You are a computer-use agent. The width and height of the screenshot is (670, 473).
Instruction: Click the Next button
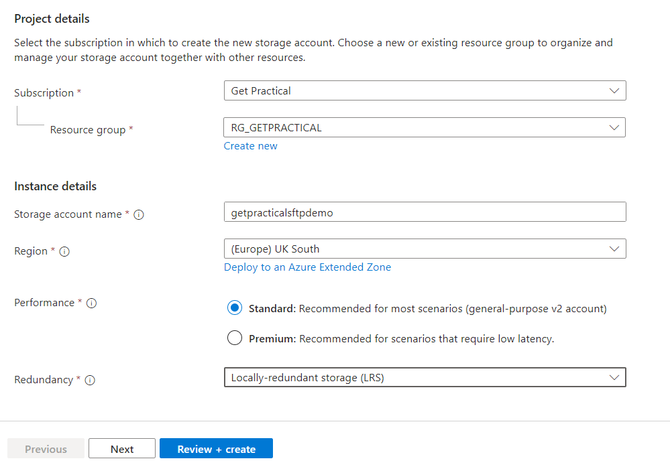point(122,449)
